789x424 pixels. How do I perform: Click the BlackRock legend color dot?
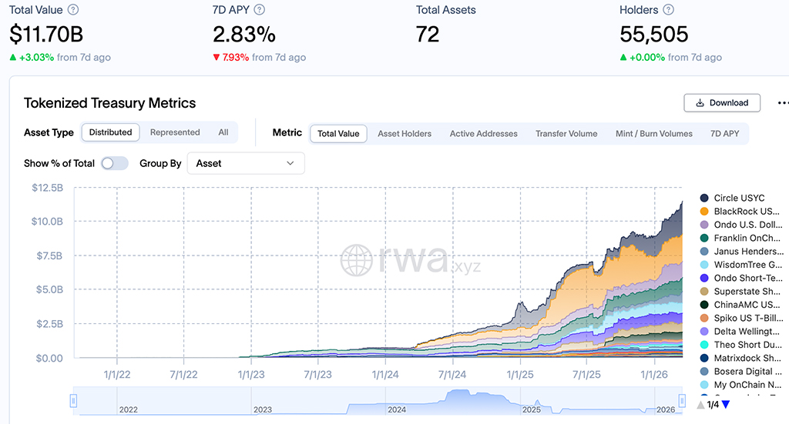tap(704, 211)
